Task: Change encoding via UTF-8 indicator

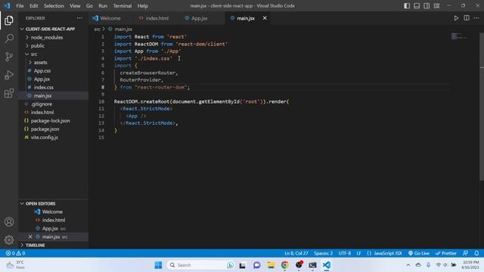Action: tap(345, 253)
